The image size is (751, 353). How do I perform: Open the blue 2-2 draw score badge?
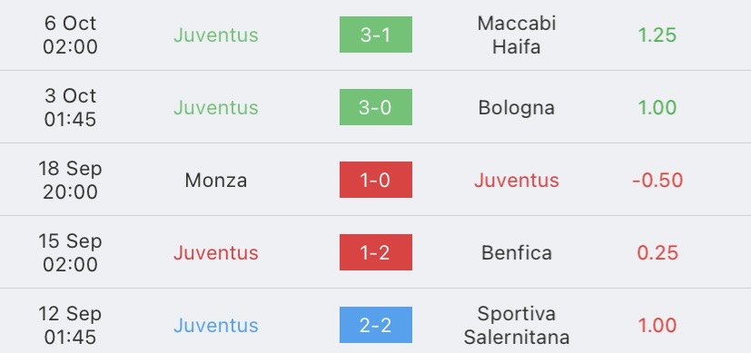[376, 325]
